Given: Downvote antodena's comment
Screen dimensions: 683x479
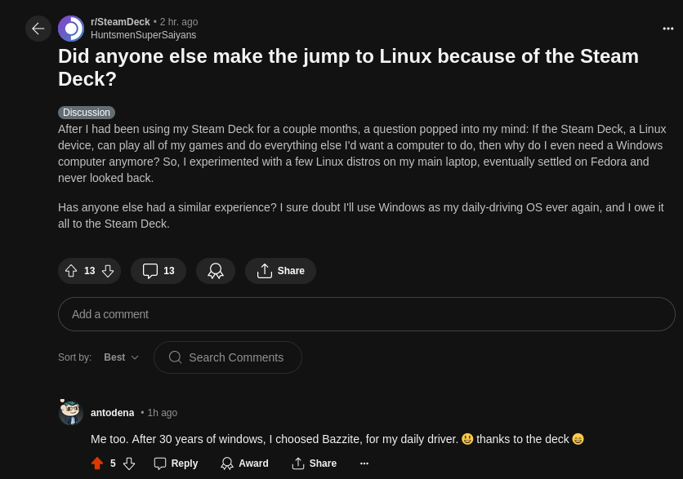Looking at the screenshot, I should (x=129, y=463).
